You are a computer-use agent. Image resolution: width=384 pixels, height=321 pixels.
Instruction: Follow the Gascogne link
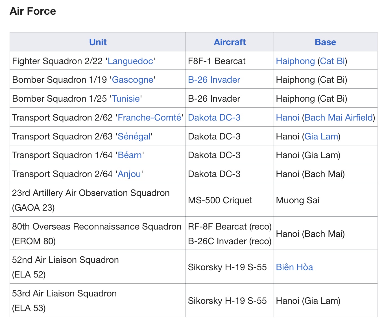click(x=133, y=80)
